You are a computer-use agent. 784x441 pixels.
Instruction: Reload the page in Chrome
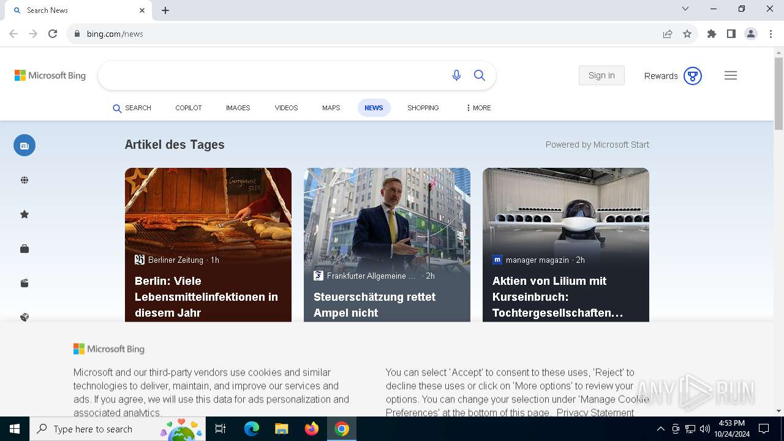click(53, 34)
